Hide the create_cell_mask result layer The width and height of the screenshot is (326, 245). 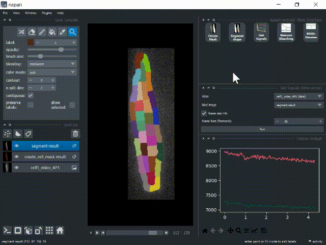point(17,157)
